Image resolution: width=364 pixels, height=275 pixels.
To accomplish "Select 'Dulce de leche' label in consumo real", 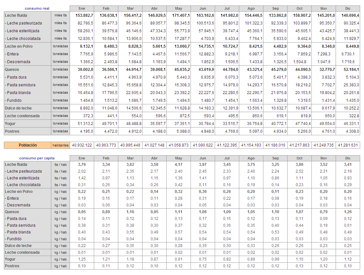I will (x=18, y=108).
